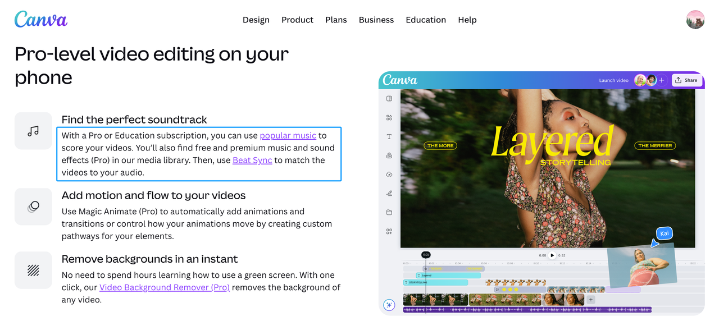The height and width of the screenshot is (321, 719).
Task: Open the Help menu
Action: pyautogui.click(x=467, y=20)
